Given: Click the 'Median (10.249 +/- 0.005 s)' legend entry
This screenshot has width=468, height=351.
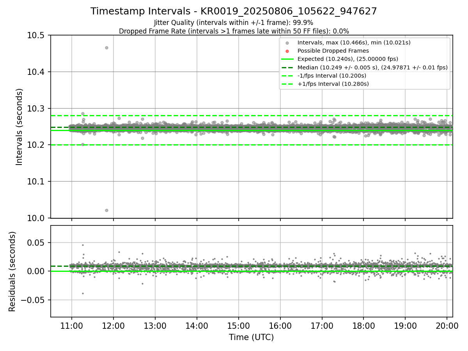Looking at the screenshot, I should coord(372,67).
